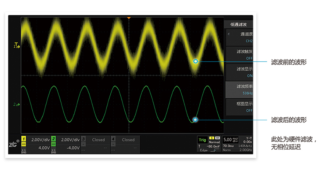Click the green channel 2 badge
The image size is (331, 176).
[54, 139]
